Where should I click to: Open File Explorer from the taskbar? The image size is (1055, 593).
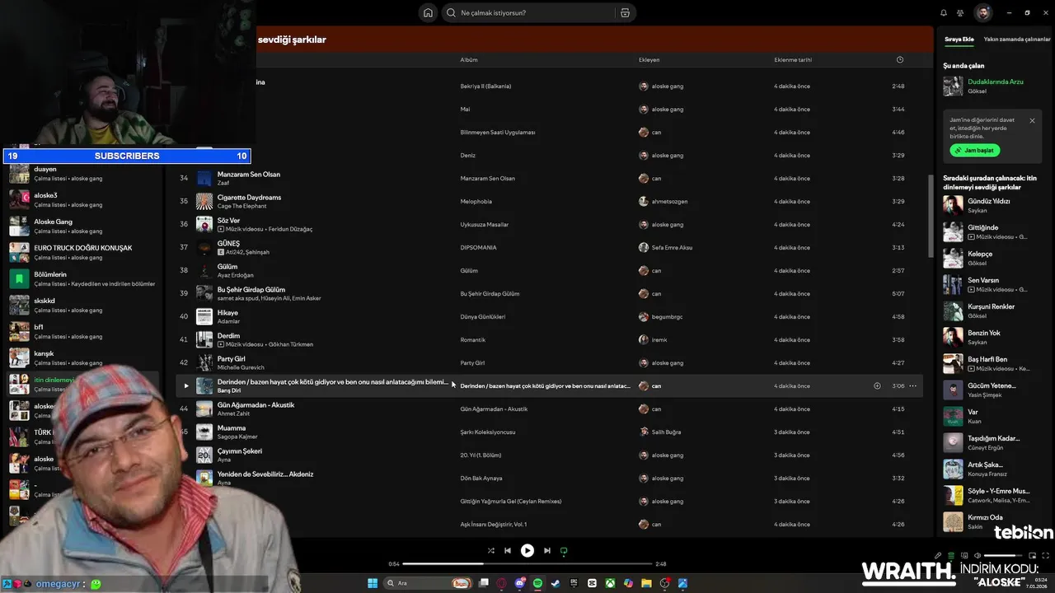pos(646,583)
